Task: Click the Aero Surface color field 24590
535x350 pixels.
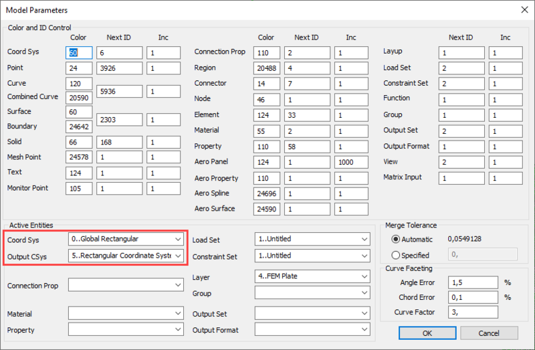Action: tap(267, 209)
